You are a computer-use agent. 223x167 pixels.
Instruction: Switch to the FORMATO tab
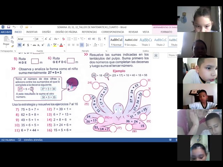[x=167, y=32]
